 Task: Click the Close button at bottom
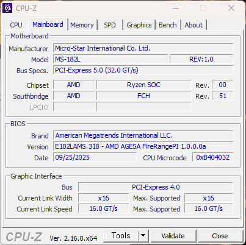220,236
